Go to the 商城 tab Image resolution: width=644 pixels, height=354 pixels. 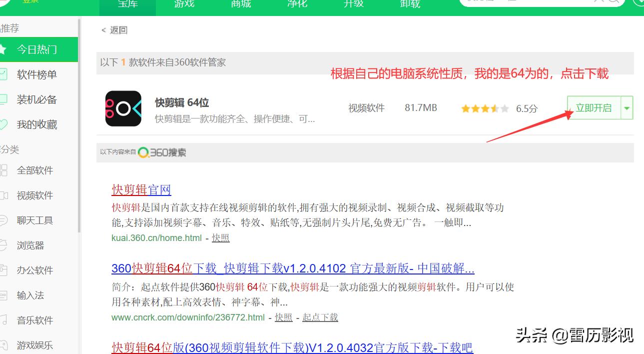pos(241,4)
